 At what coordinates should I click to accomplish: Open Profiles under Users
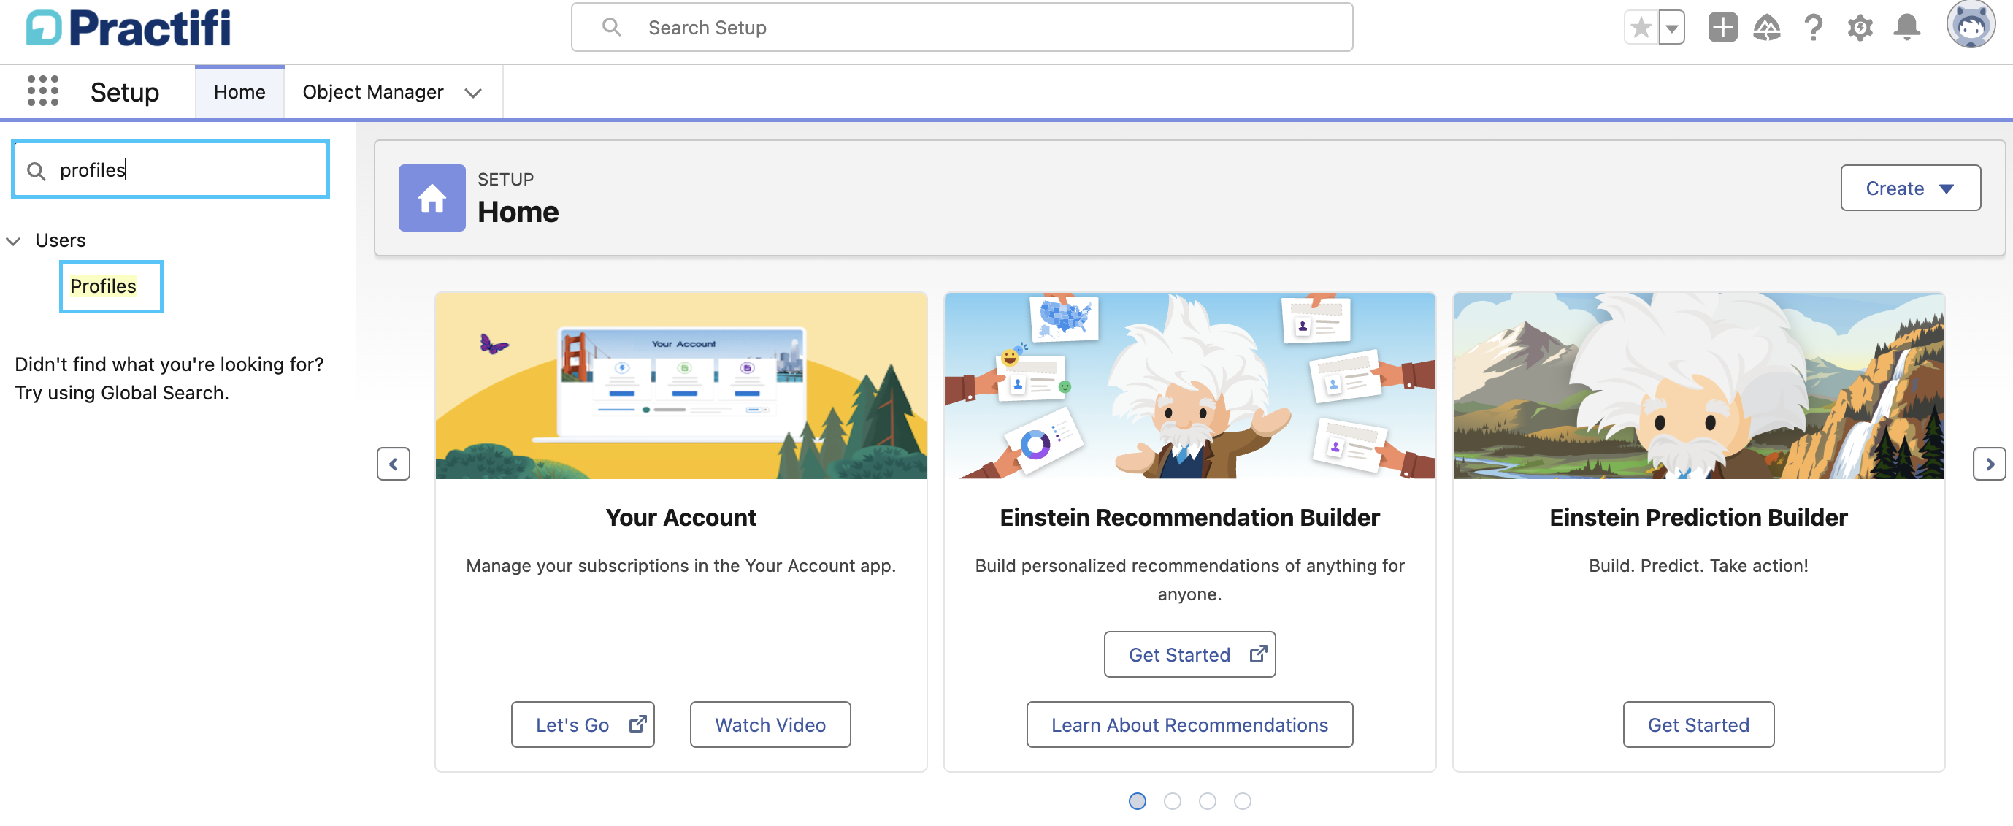103,287
